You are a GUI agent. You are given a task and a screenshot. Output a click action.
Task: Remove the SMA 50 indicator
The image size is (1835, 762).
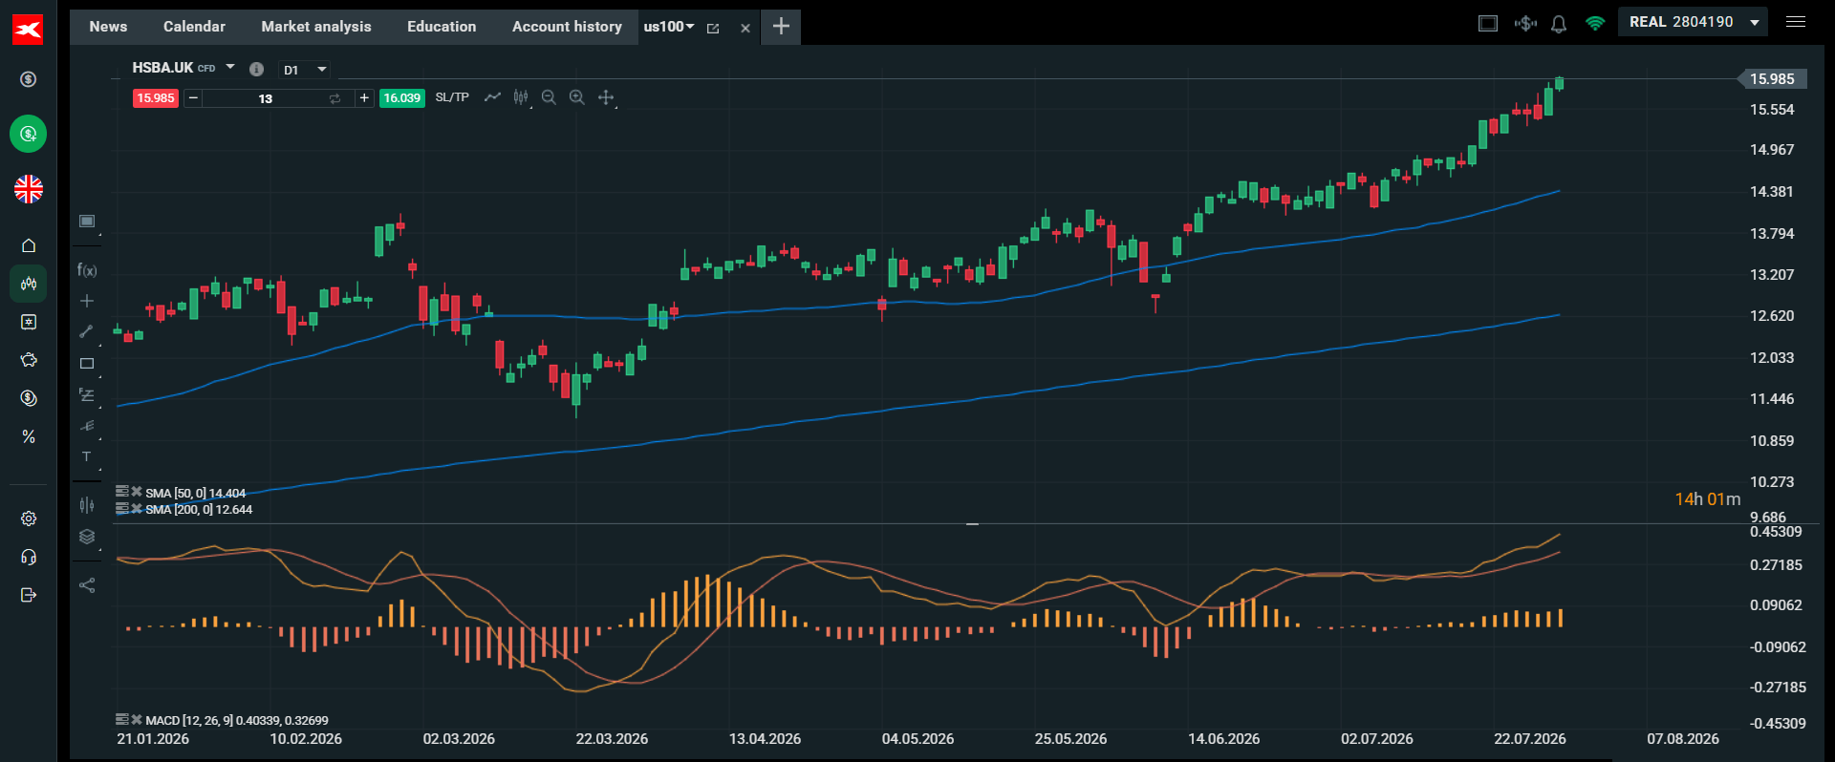(x=137, y=493)
